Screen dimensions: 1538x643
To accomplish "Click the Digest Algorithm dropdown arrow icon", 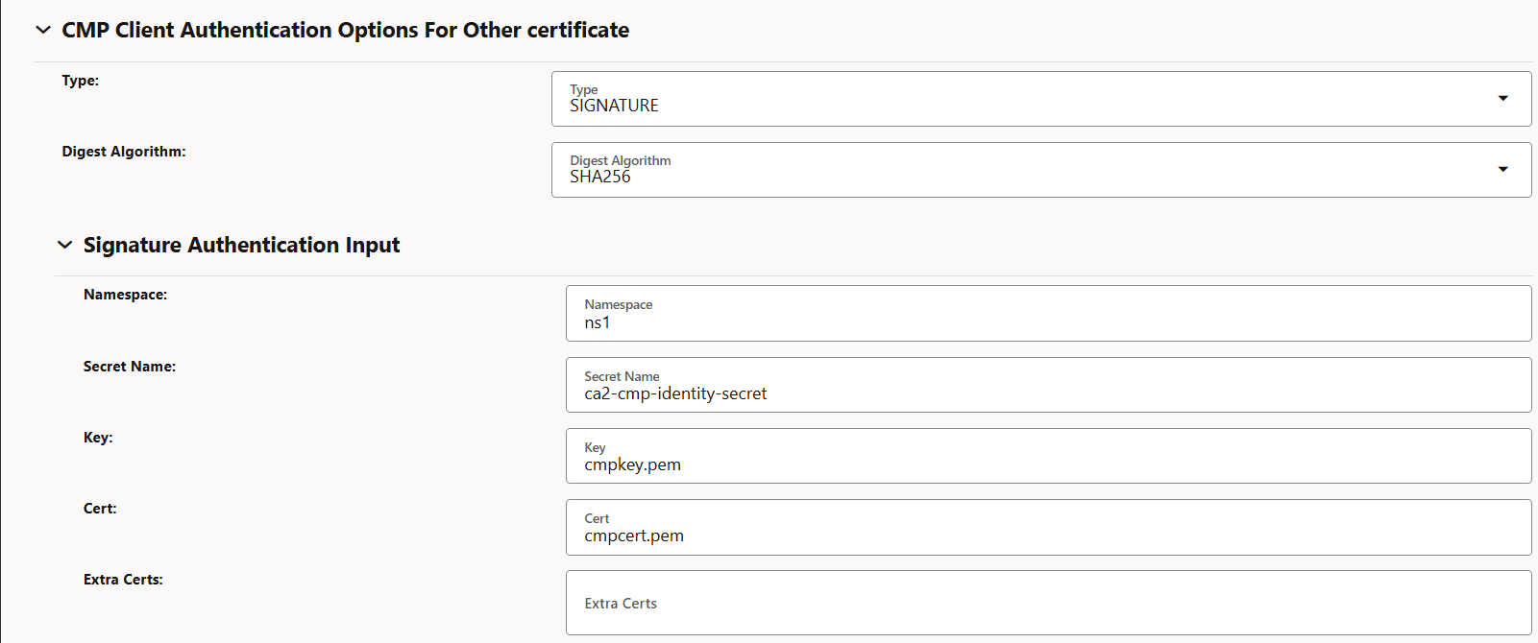I will (1502, 170).
